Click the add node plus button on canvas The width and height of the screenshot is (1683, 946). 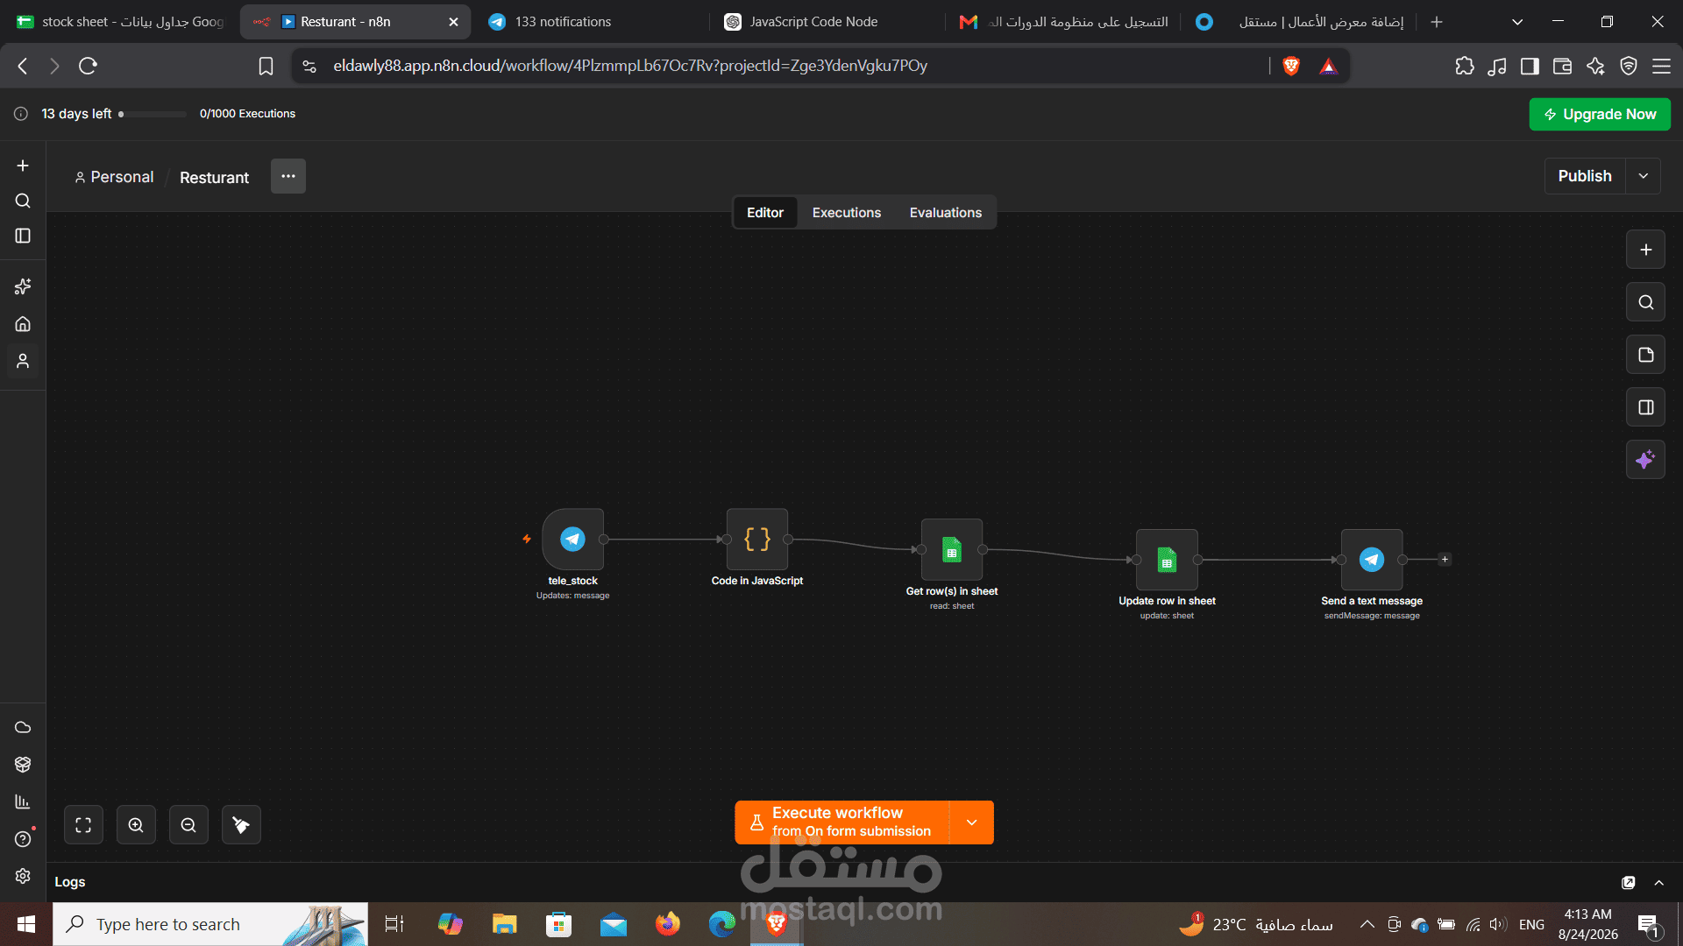pyautogui.click(x=1645, y=250)
